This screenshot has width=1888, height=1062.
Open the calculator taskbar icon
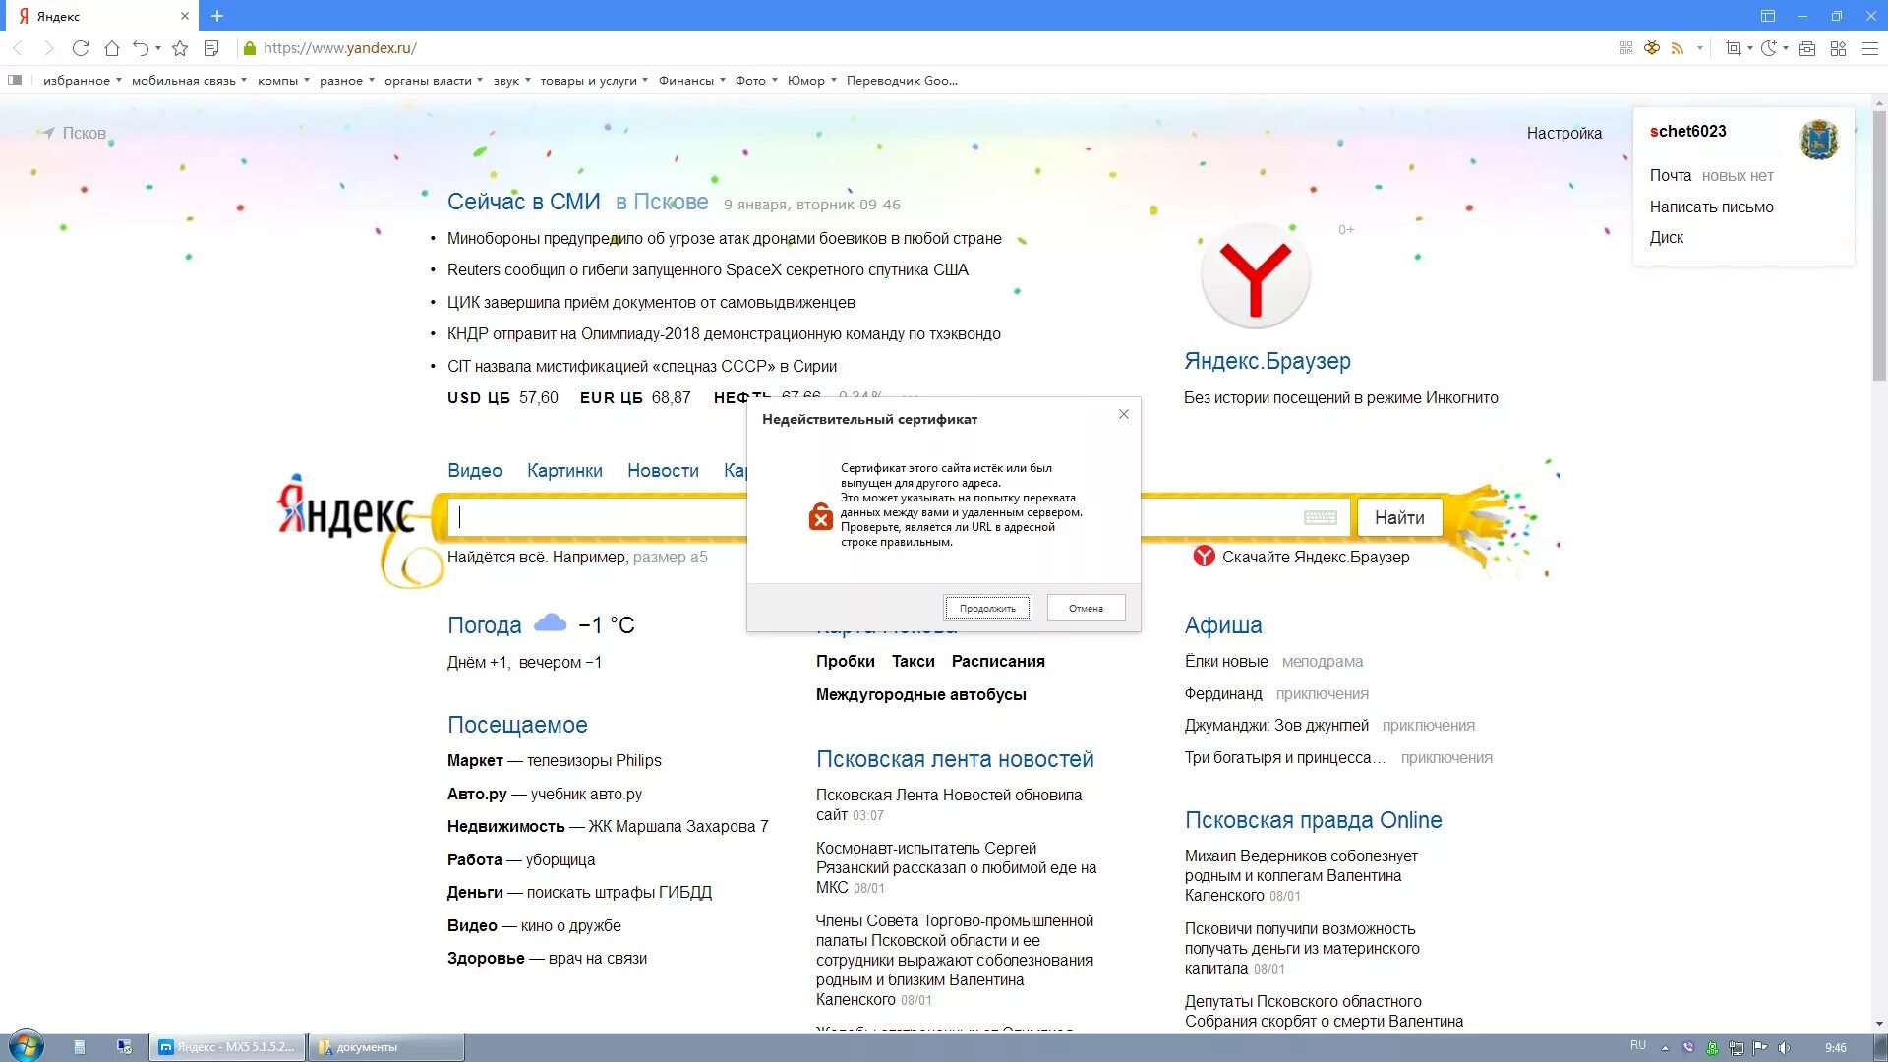(x=79, y=1047)
